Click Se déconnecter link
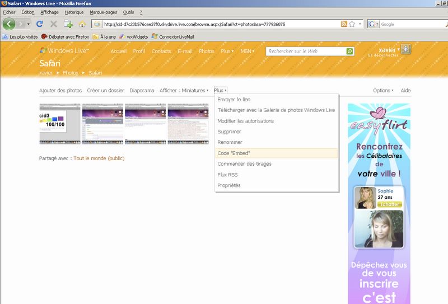This screenshot has width=448, height=304. [x=383, y=55]
